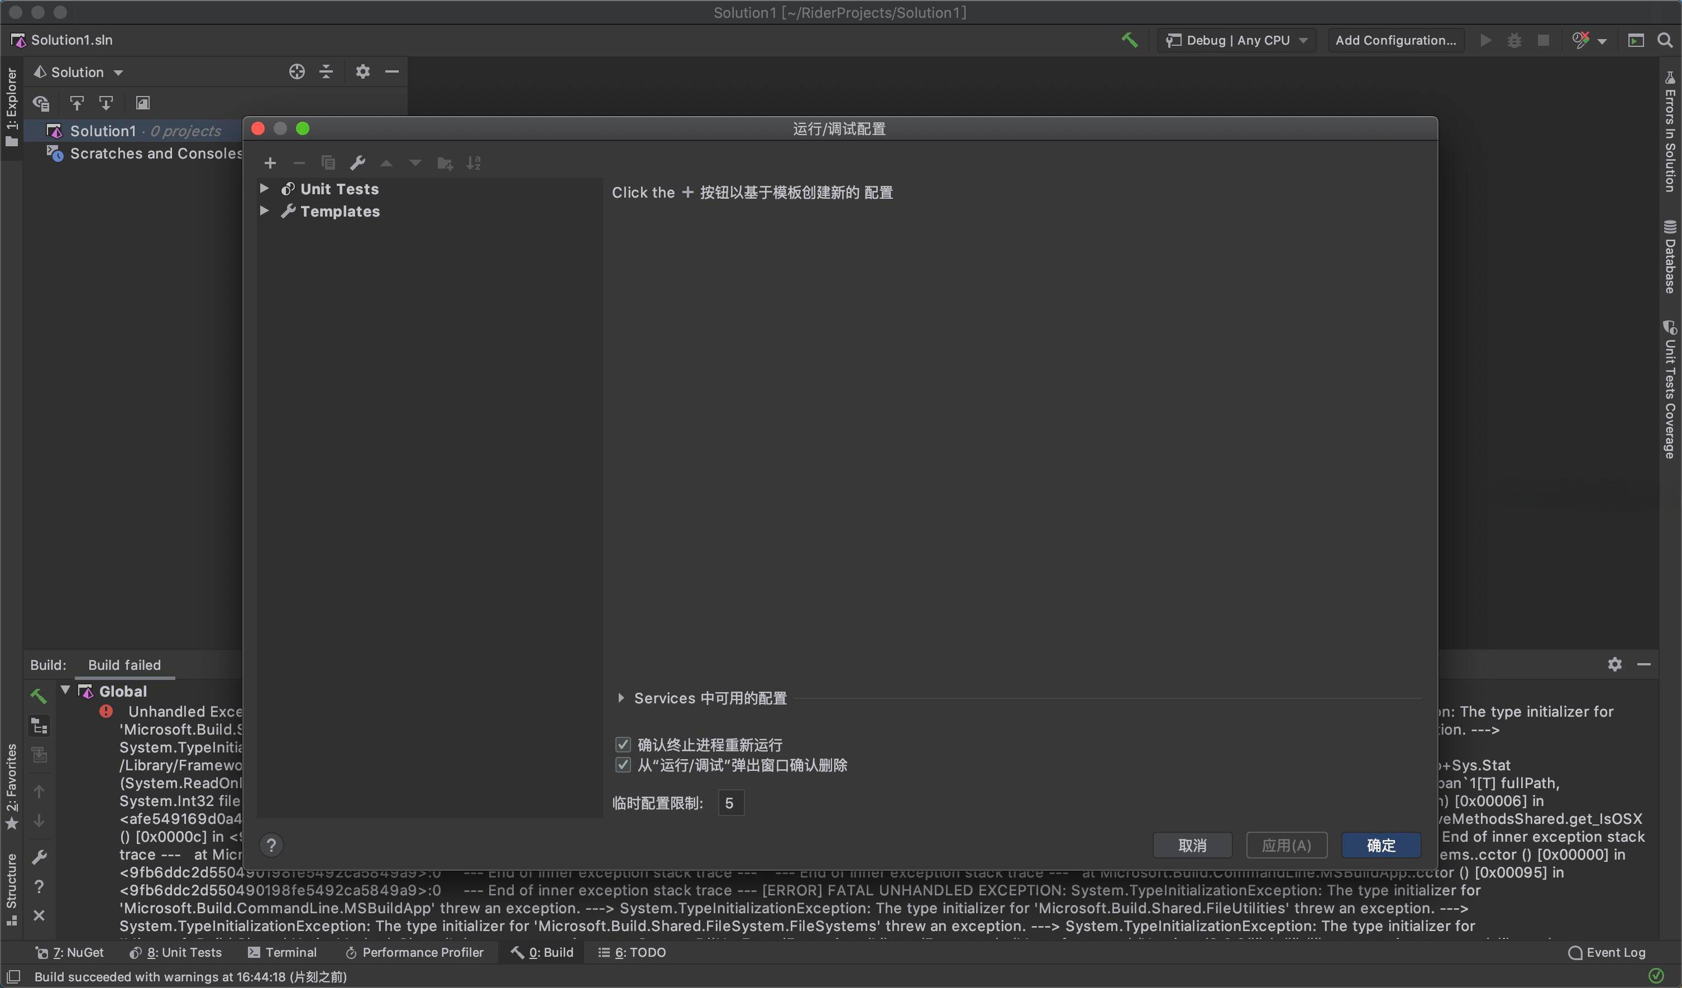Toggle confirm rerun with process termination checkbox

(623, 744)
